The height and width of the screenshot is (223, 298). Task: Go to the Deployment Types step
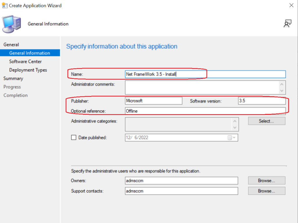point(28,70)
